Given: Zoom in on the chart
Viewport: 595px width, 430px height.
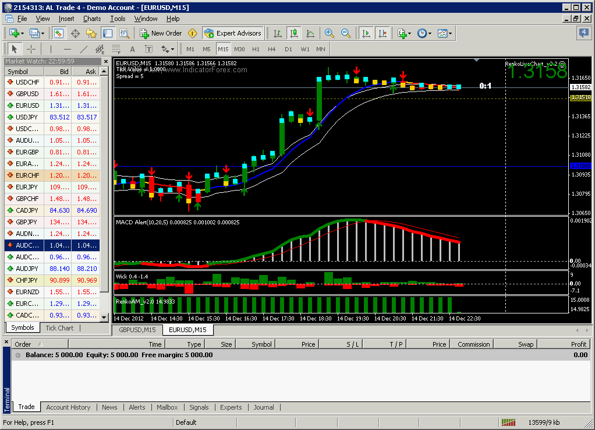Looking at the screenshot, I should (329, 33).
